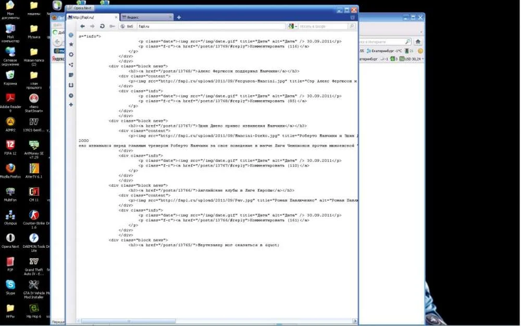
Task: Add a panel with sidebar plus icon
Action: coord(71,105)
